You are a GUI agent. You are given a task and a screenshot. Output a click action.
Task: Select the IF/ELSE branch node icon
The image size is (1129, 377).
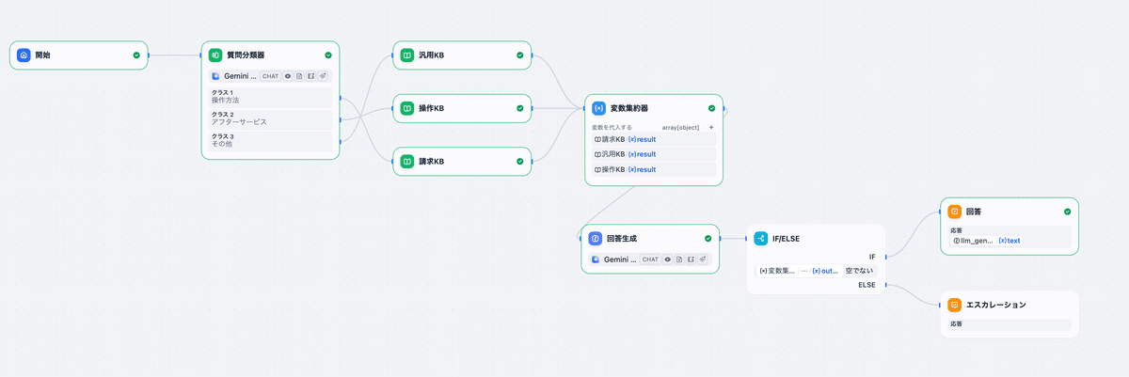pyautogui.click(x=761, y=239)
